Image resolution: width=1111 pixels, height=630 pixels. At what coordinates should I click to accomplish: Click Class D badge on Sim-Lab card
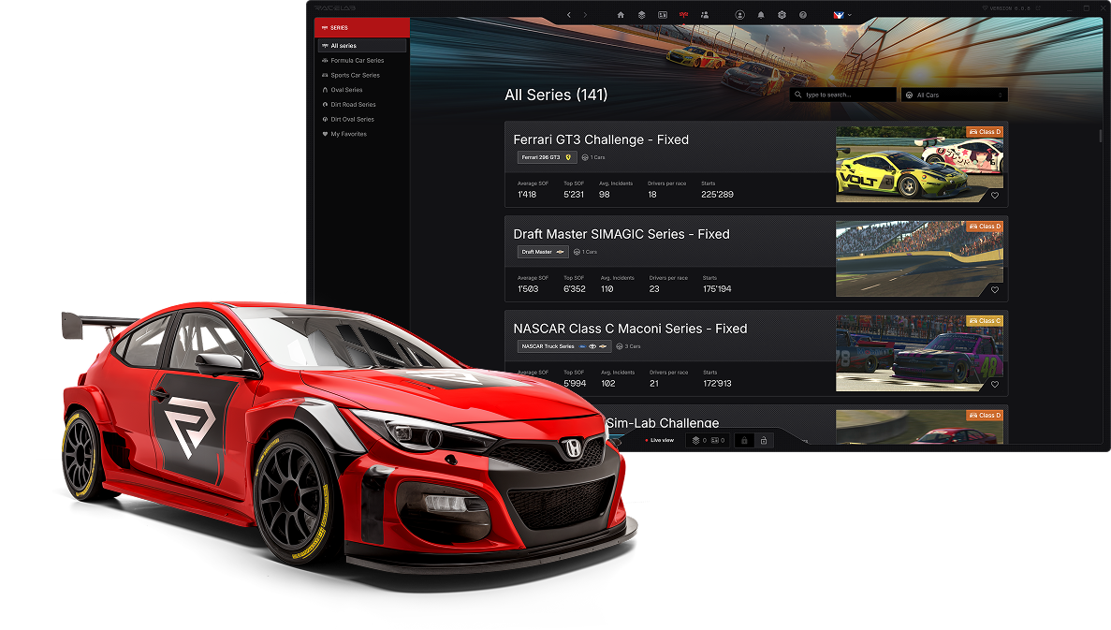coord(985,416)
